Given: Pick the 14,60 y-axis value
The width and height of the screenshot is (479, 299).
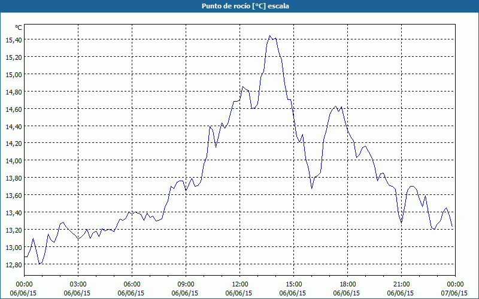Looking at the screenshot, I should pyautogui.click(x=14, y=109).
